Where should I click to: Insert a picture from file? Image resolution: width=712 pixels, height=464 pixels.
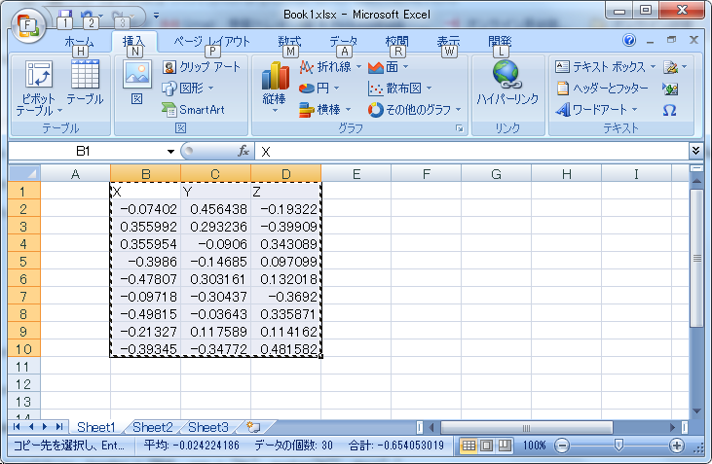136,83
